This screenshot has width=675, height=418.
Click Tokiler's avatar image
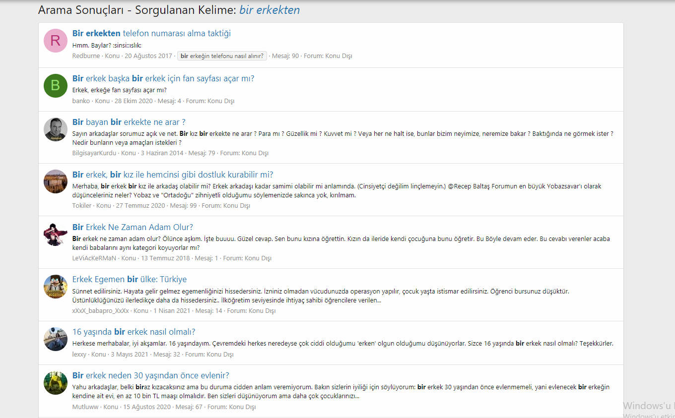(x=56, y=181)
